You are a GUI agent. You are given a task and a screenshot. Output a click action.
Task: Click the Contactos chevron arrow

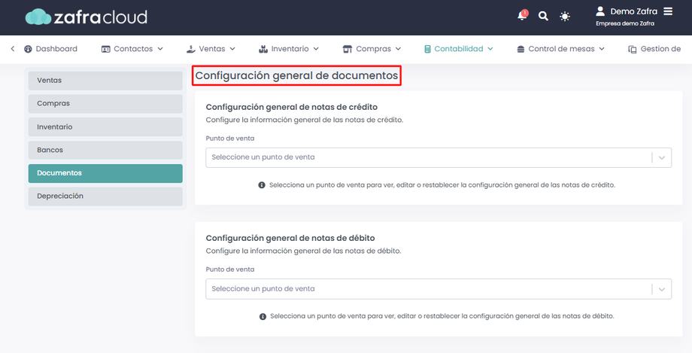[160, 49]
